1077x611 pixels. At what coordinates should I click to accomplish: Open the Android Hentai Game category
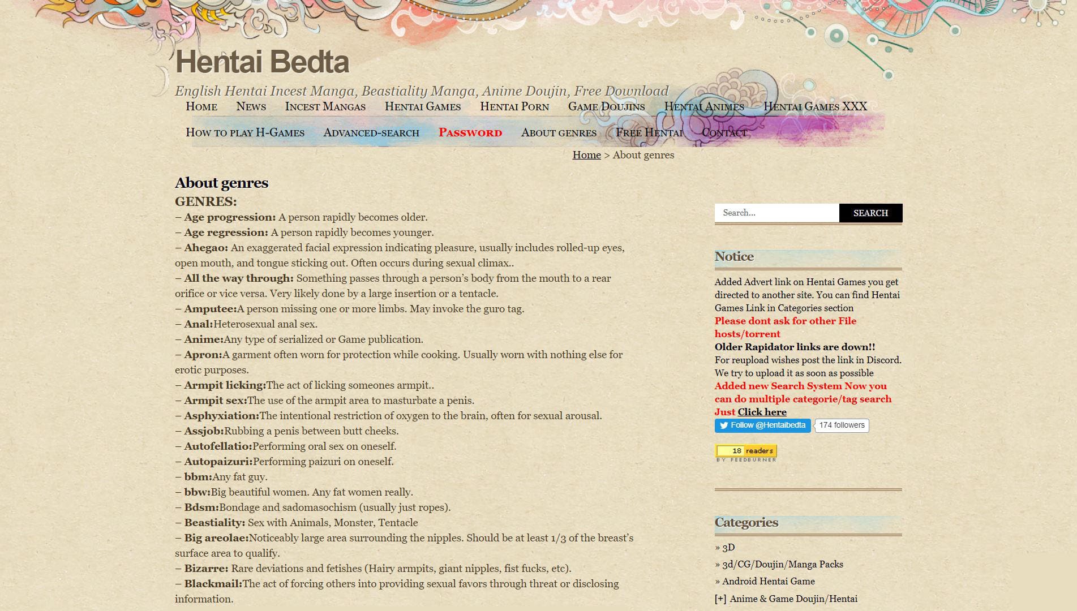click(768, 581)
